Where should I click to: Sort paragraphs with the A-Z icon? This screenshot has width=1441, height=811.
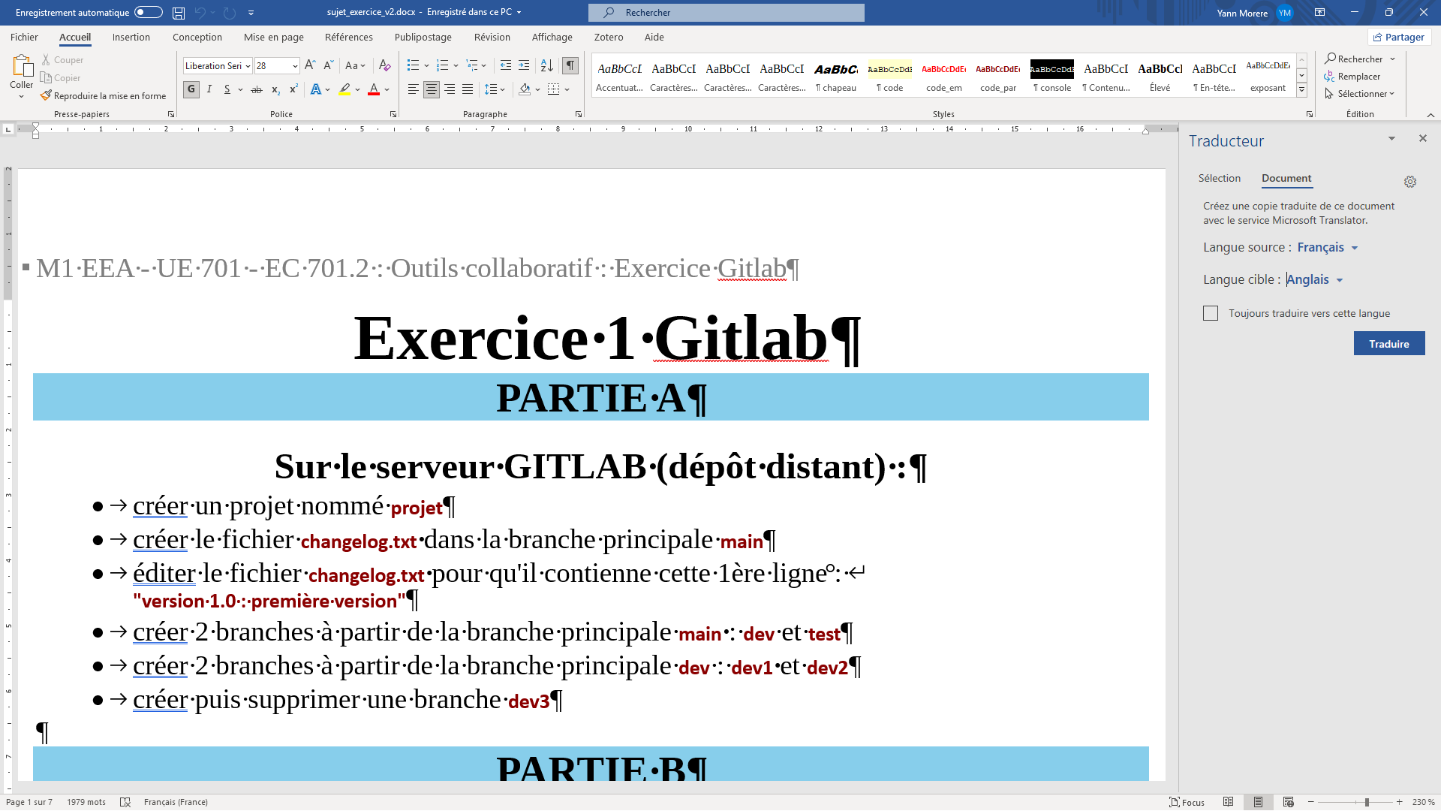547,66
